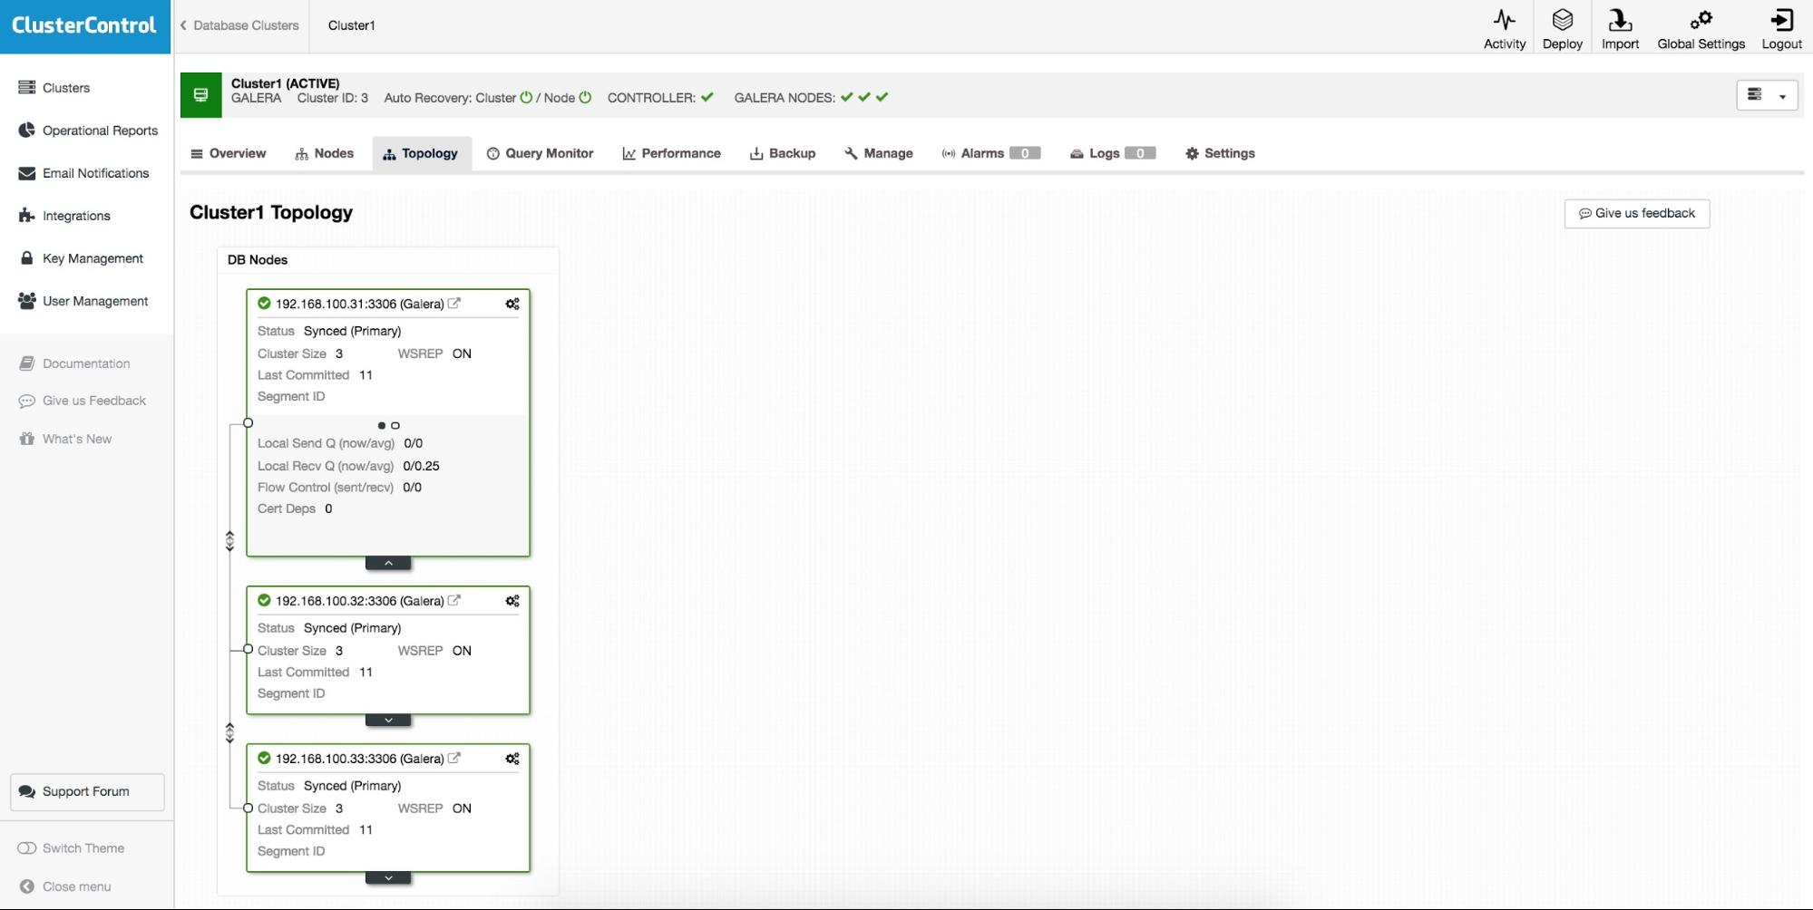Open Email Notifications in sidebar
The height and width of the screenshot is (910, 1813).
(x=83, y=173)
